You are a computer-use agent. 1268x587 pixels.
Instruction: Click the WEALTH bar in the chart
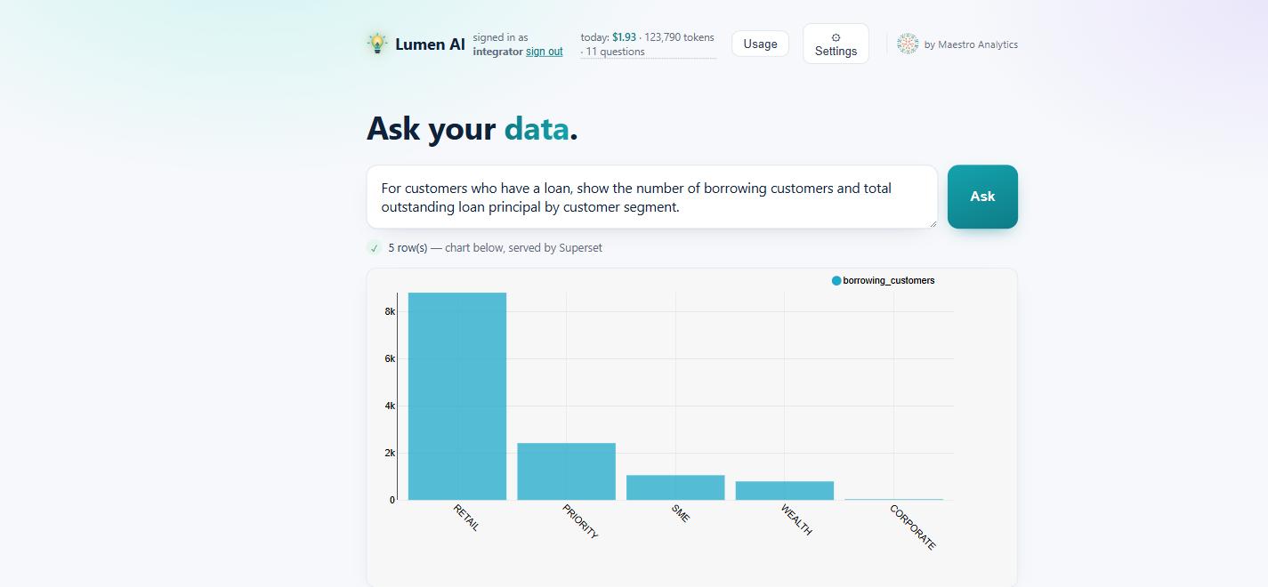point(785,491)
